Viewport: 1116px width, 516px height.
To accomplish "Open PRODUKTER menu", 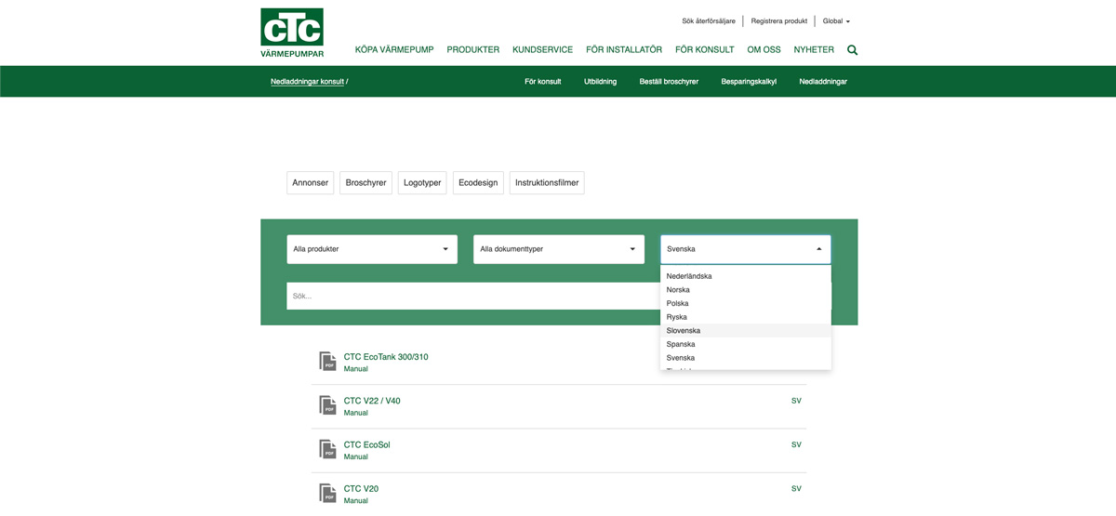I will point(473,50).
